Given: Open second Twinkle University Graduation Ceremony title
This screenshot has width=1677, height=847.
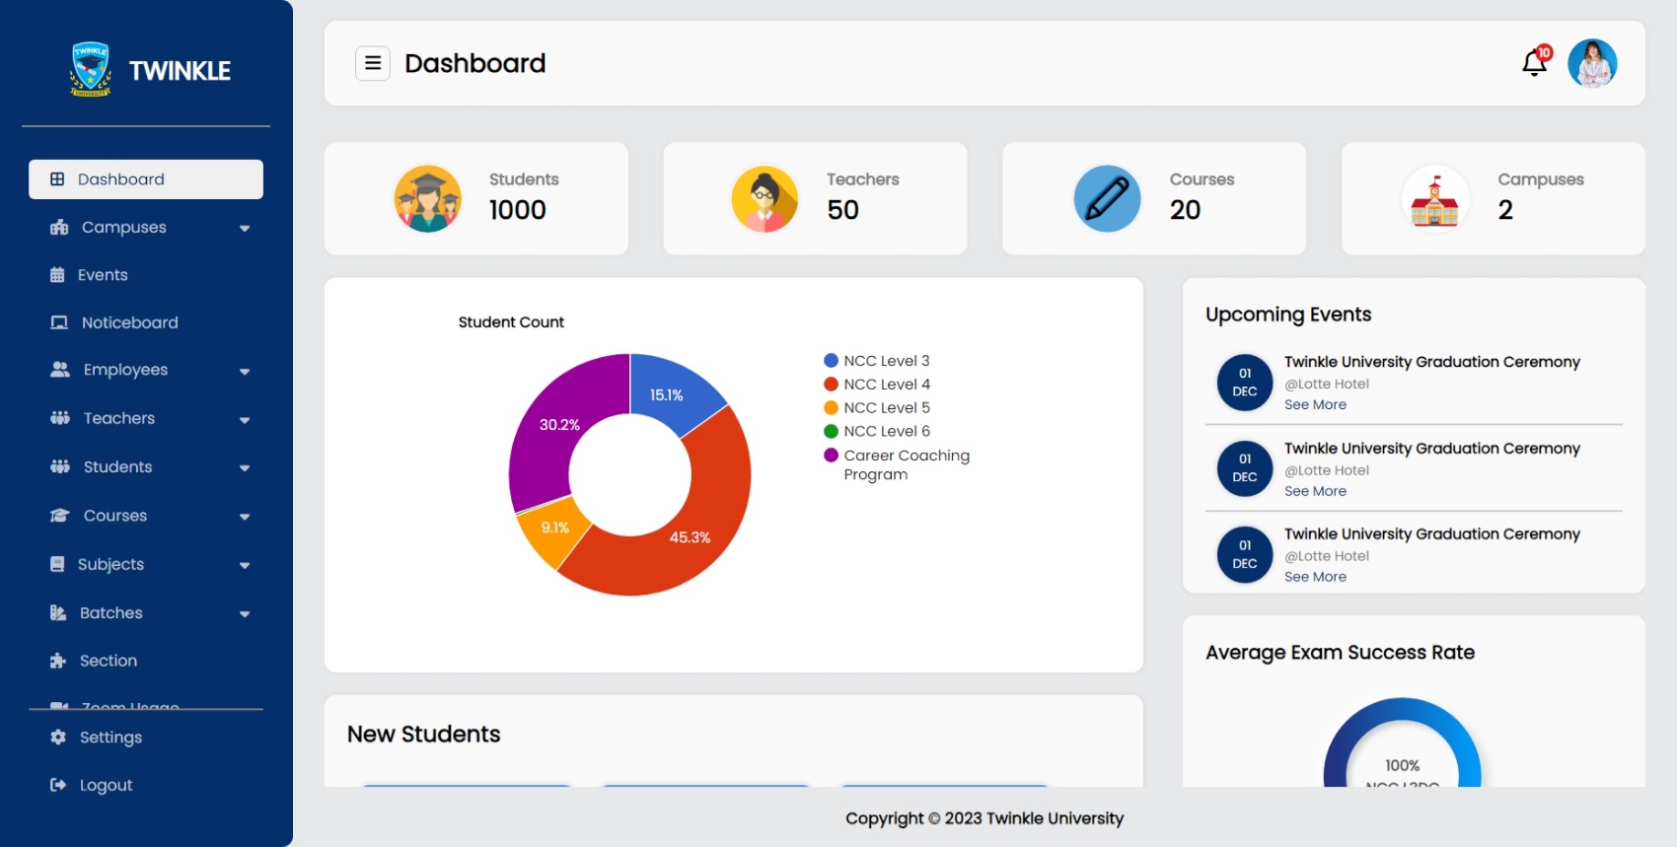Looking at the screenshot, I should pyautogui.click(x=1432, y=448).
